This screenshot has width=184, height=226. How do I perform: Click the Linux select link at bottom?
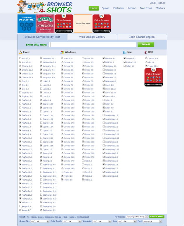pos(40,217)
